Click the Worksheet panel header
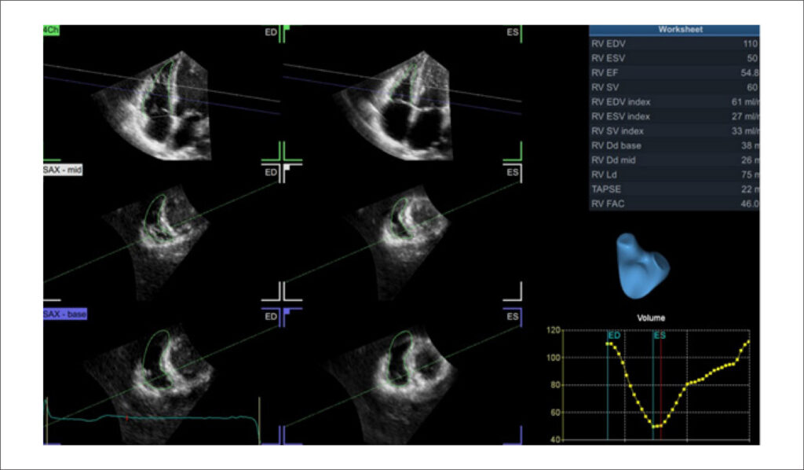The width and height of the screenshot is (804, 470). pyautogui.click(x=674, y=30)
